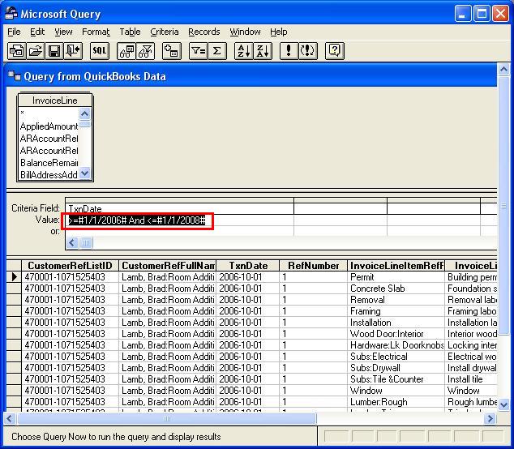This screenshot has width=514, height=449.
Task: Click the Cycle Through Totals sigma icon
Action: coord(216,51)
